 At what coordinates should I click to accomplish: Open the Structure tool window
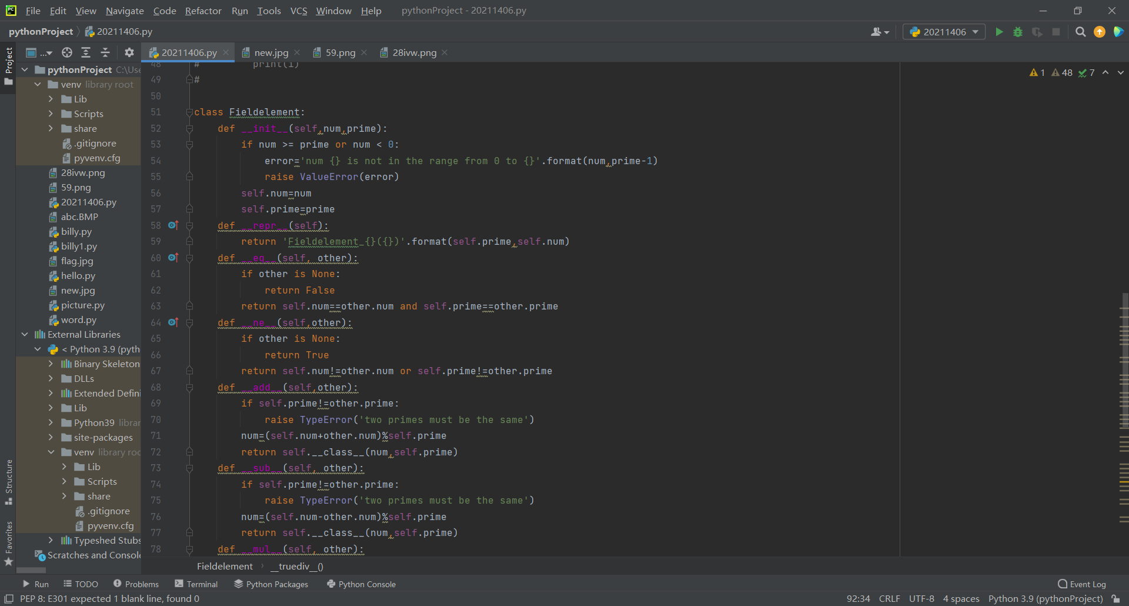click(x=8, y=482)
